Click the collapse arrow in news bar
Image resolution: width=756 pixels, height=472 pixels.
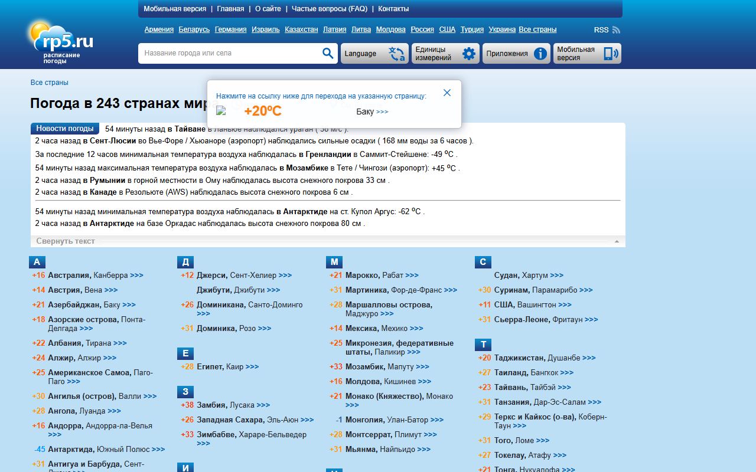click(x=617, y=241)
